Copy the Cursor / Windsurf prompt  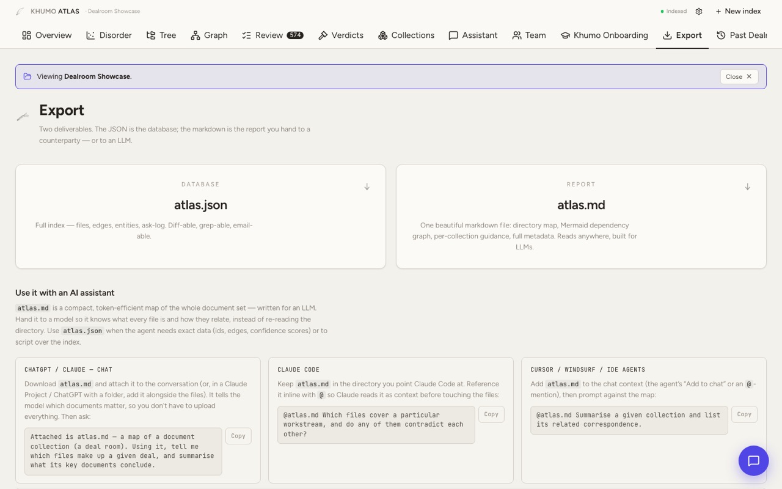(x=744, y=414)
